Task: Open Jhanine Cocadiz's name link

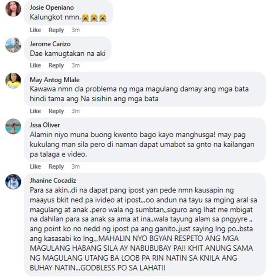Action: [53, 181]
